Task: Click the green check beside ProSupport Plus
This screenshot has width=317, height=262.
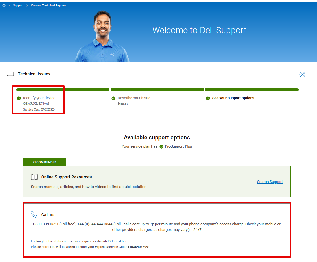Action: pos(161,147)
